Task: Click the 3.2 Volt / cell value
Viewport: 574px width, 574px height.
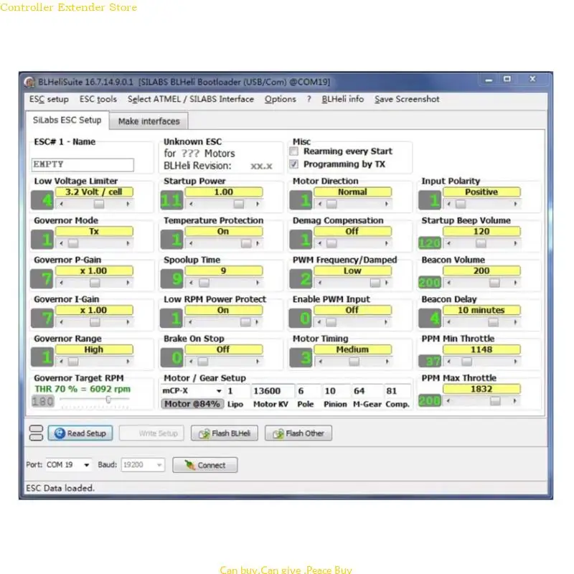Action: point(94,192)
